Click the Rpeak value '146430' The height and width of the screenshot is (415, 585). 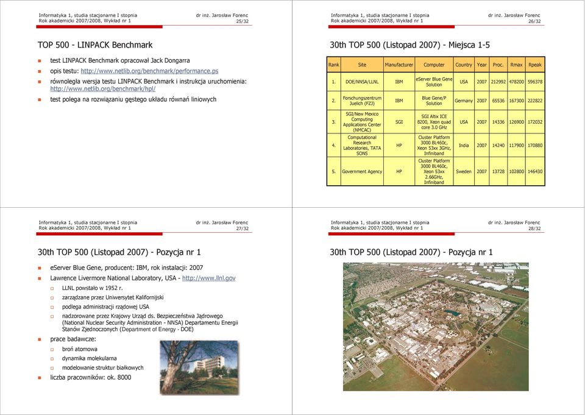point(535,172)
